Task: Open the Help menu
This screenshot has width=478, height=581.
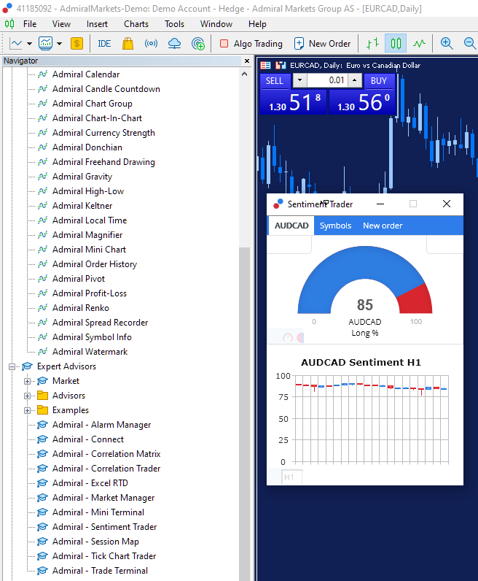Action: tap(257, 24)
